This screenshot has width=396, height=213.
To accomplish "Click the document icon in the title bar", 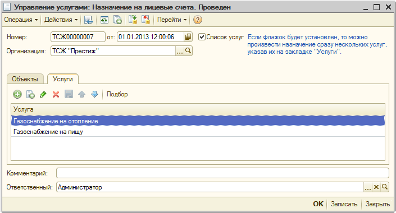I will [7, 7].
